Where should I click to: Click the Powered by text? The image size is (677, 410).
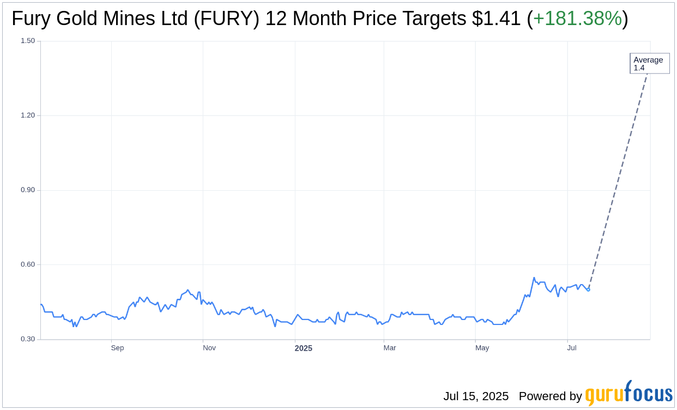point(551,396)
